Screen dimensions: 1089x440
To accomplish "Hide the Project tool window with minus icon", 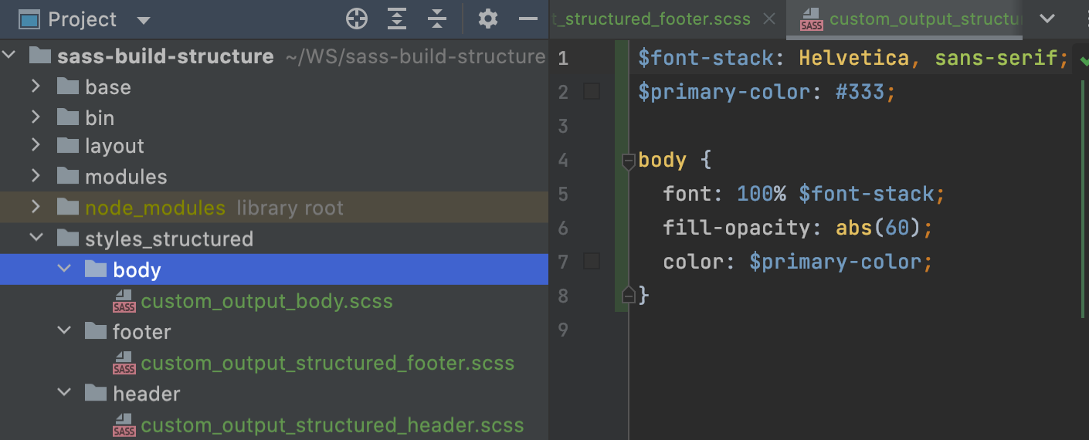I will (528, 19).
